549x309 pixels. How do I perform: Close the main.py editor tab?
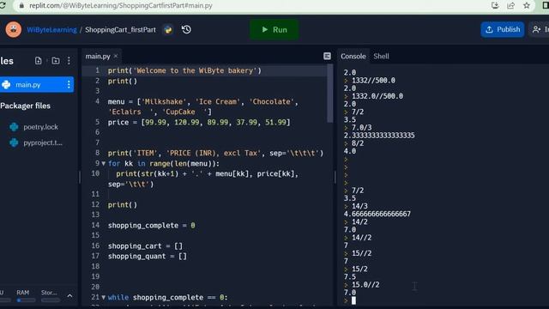(x=116, y=56)
